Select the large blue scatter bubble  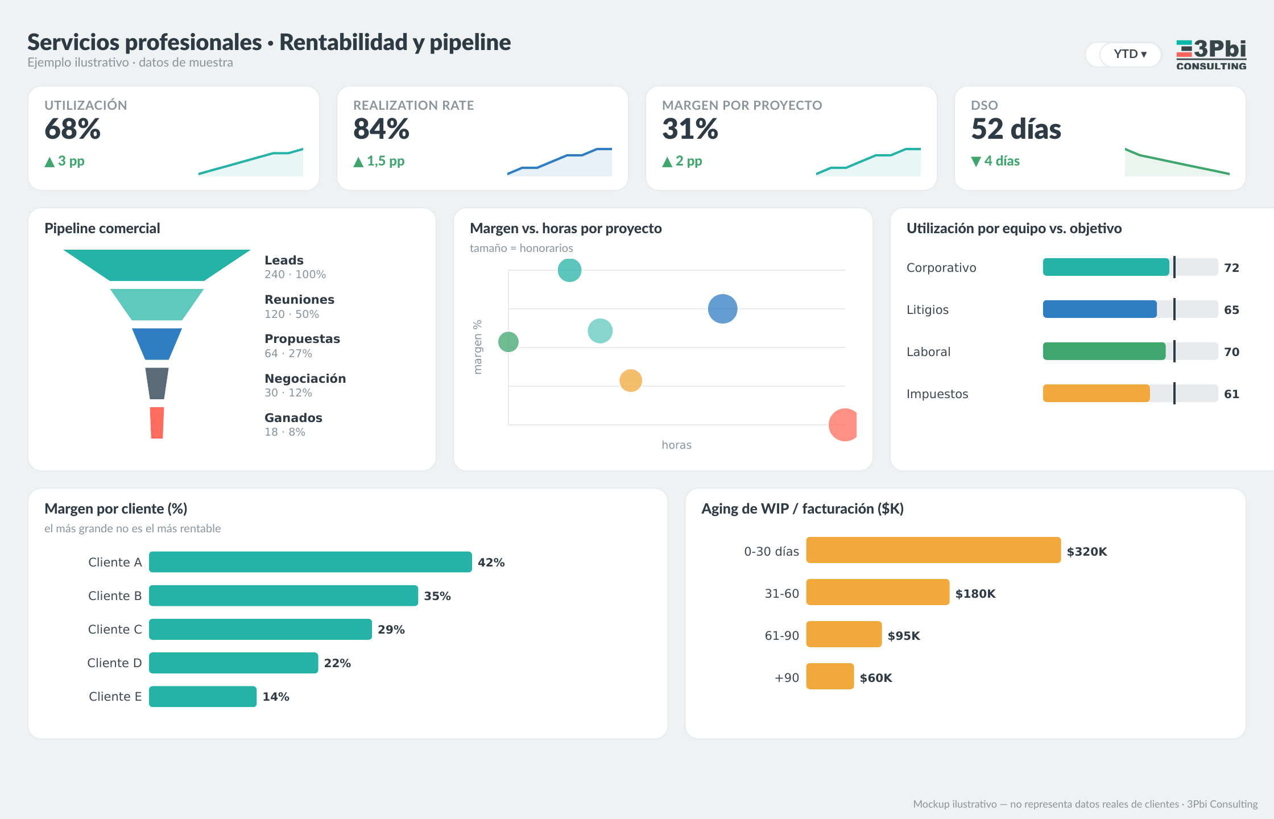[x=723, y=309]
